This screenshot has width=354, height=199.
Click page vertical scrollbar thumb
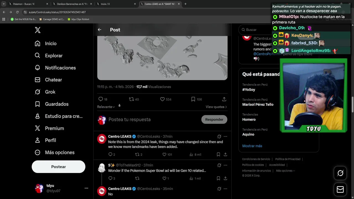pyautogui.click(x=353, y=104)
